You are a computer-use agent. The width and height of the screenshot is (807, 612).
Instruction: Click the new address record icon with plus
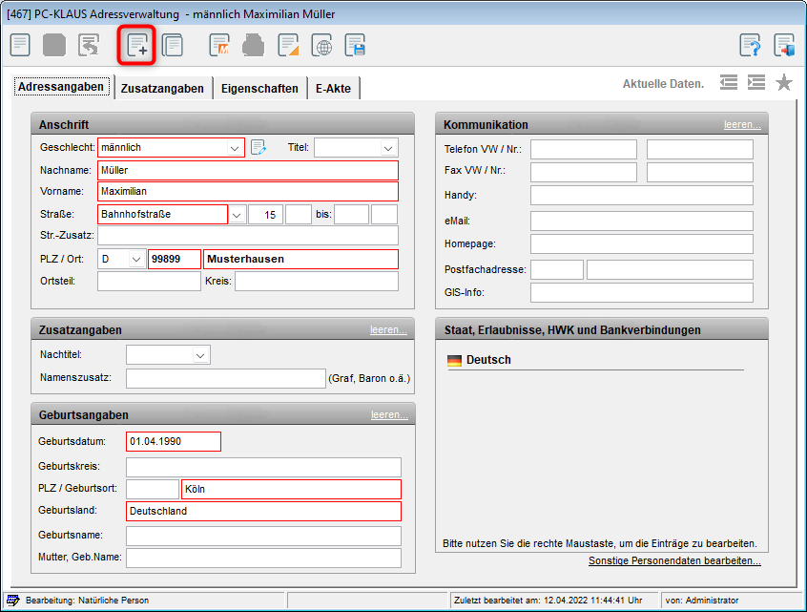coord(136,45)
